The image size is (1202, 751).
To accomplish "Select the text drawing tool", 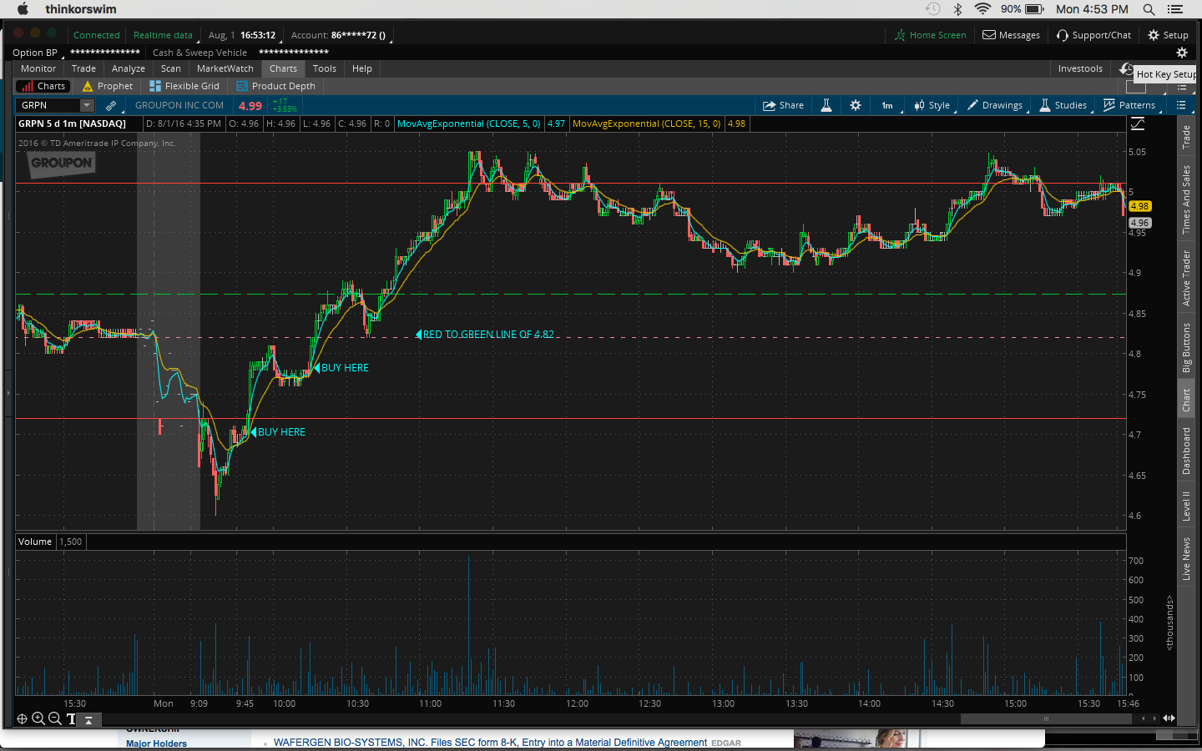I will tap(71, 718).
